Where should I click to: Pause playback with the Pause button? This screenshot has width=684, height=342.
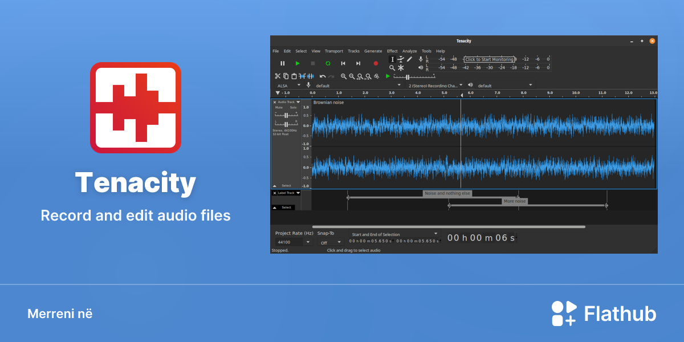click(x=282, y=63)
